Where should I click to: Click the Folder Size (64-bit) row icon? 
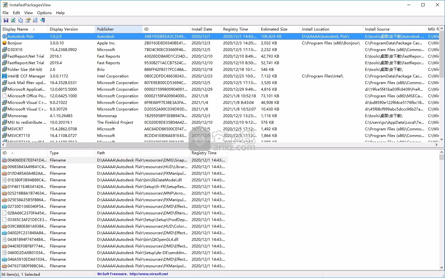coord(4,70)
